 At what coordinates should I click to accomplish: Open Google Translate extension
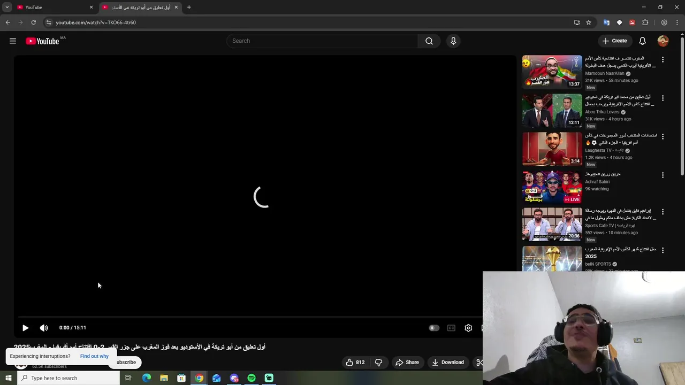pos(606,22)
